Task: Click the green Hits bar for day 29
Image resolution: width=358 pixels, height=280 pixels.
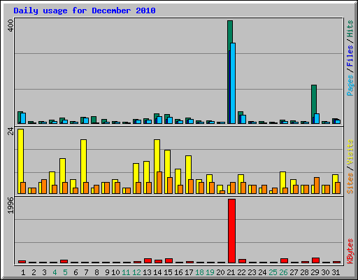Action: coord(314,100)
